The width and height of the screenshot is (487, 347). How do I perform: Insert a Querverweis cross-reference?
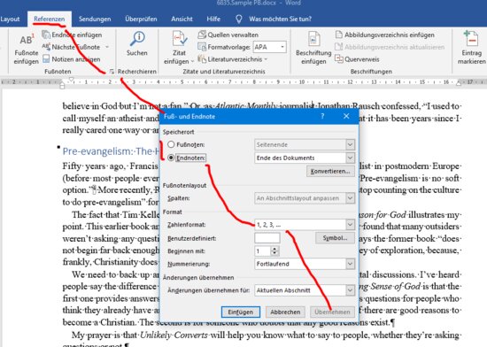tap(357, 59)
